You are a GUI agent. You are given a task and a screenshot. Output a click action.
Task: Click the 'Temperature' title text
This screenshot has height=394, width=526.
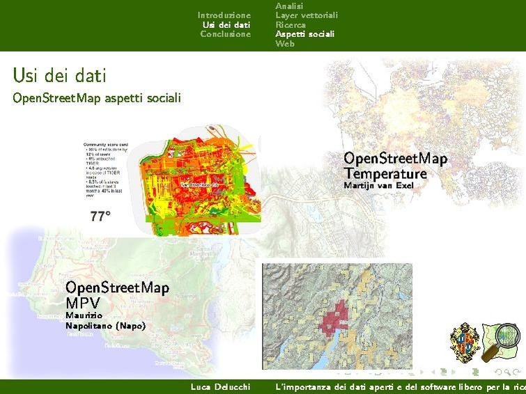point(385,174)
